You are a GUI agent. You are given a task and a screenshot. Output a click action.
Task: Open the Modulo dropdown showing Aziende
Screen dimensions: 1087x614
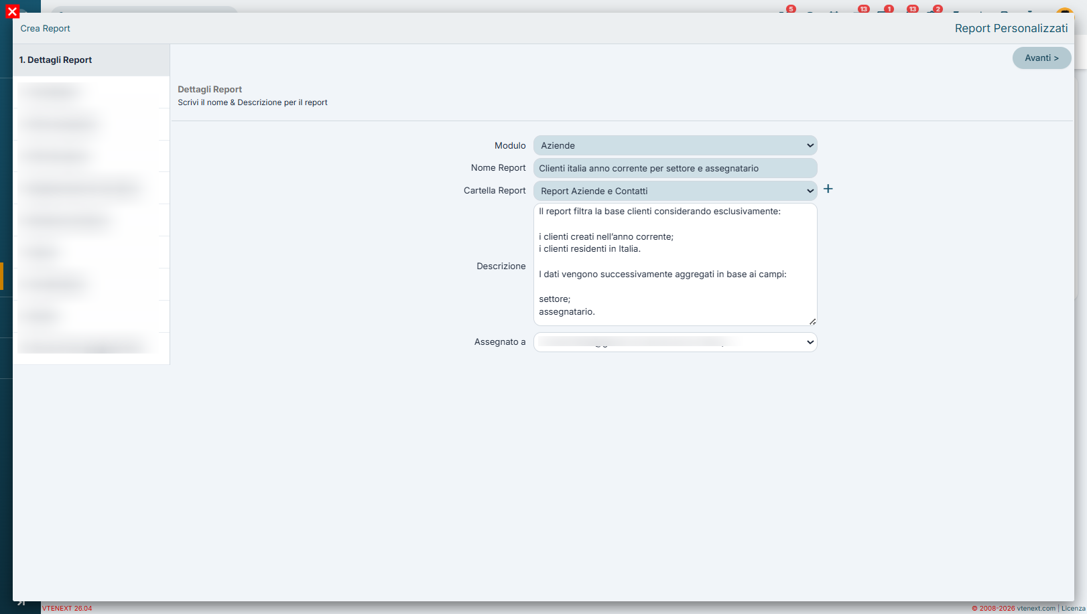[675, 145]
